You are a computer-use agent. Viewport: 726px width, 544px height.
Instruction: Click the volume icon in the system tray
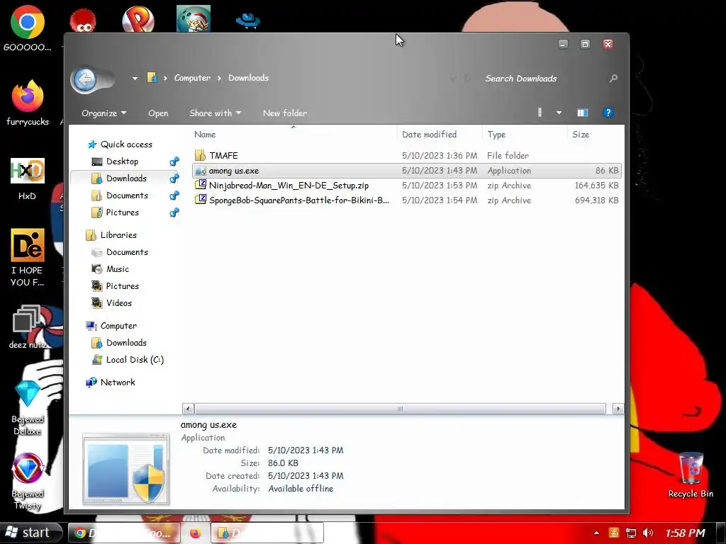tap(648, 533)
